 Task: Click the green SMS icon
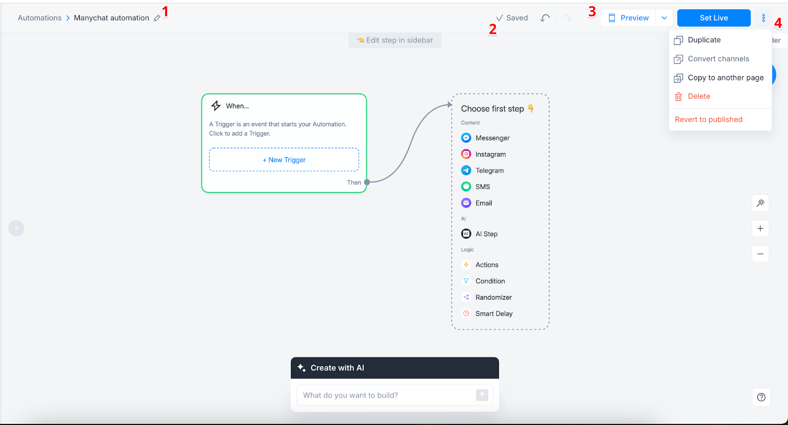pos(466,186)
